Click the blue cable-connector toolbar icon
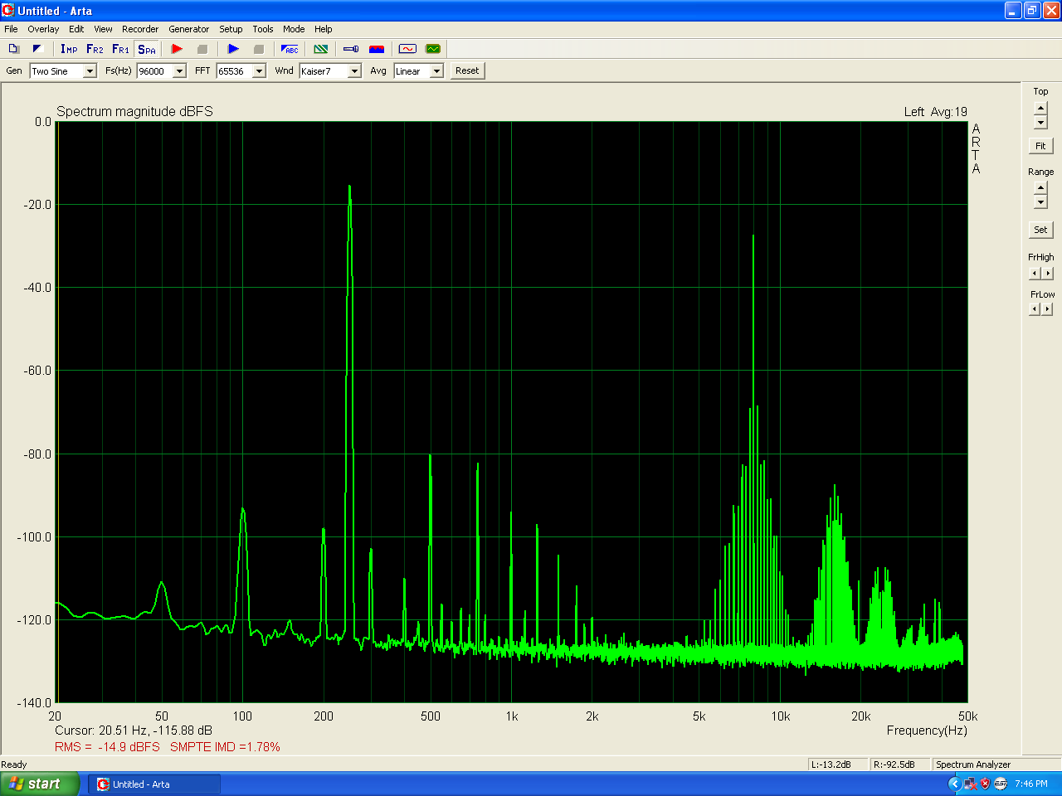Screen dimensions: 1062x796 pos(351,49)
